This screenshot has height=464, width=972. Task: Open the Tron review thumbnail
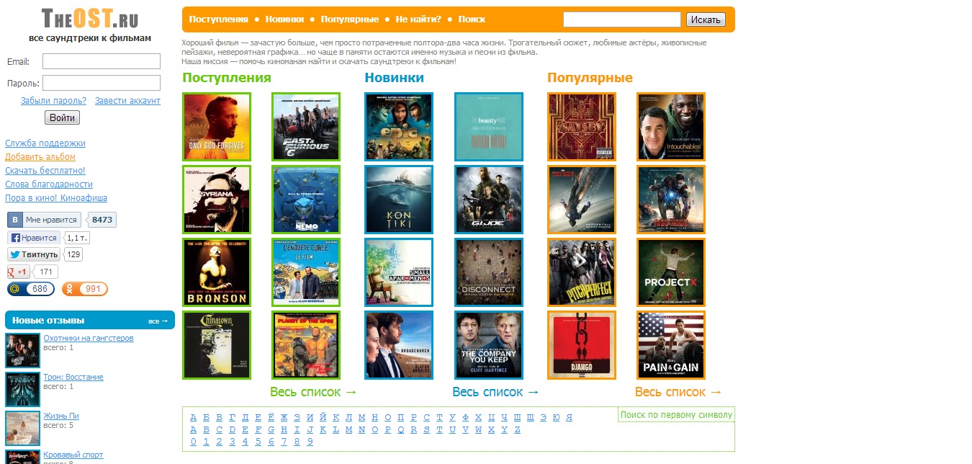tap(22, 390)
